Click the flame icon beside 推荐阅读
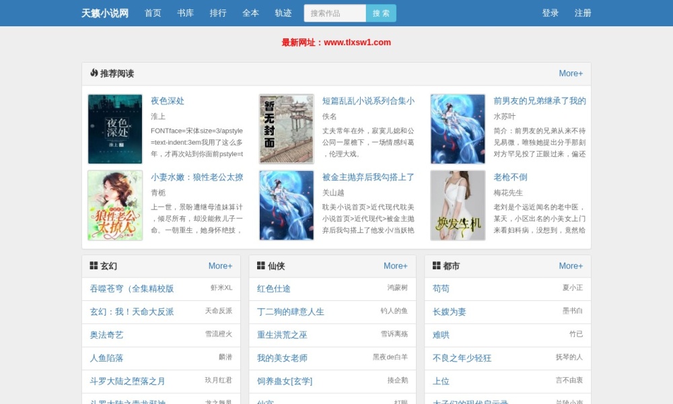Image resolution: width=673 pixels, height=404 pixels. point(94,73)
